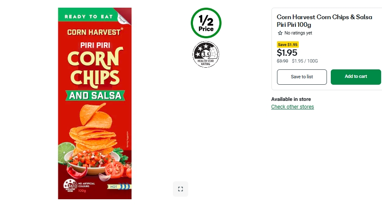This screenshot has height=212, width=382.
Task: Click the half price badge icon
Action: 206,23
